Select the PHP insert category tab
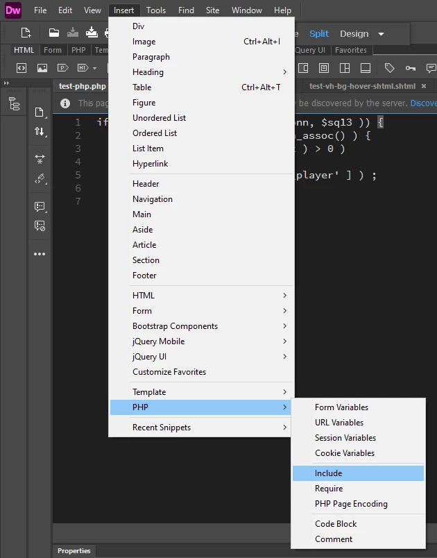 point(78,50)
